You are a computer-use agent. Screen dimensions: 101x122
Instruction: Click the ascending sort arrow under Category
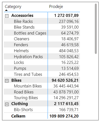coord(6,10)
